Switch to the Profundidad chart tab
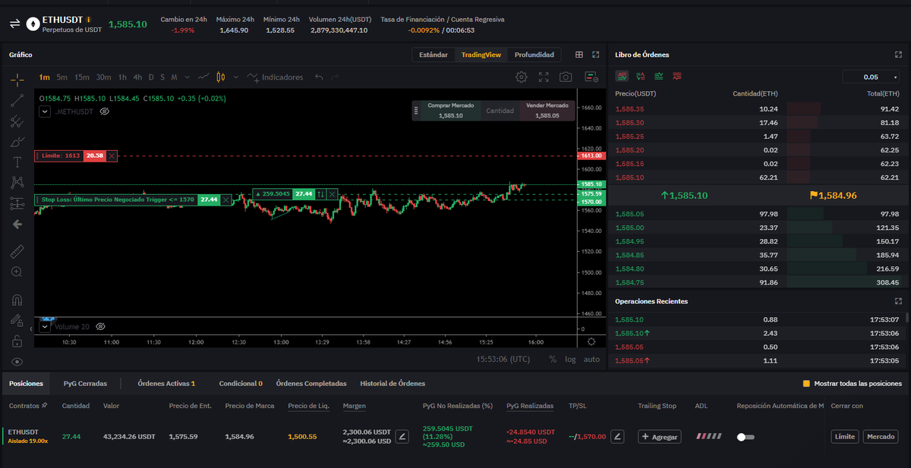Viewport: 911px width, 468px height. click(x=534, y=55)
